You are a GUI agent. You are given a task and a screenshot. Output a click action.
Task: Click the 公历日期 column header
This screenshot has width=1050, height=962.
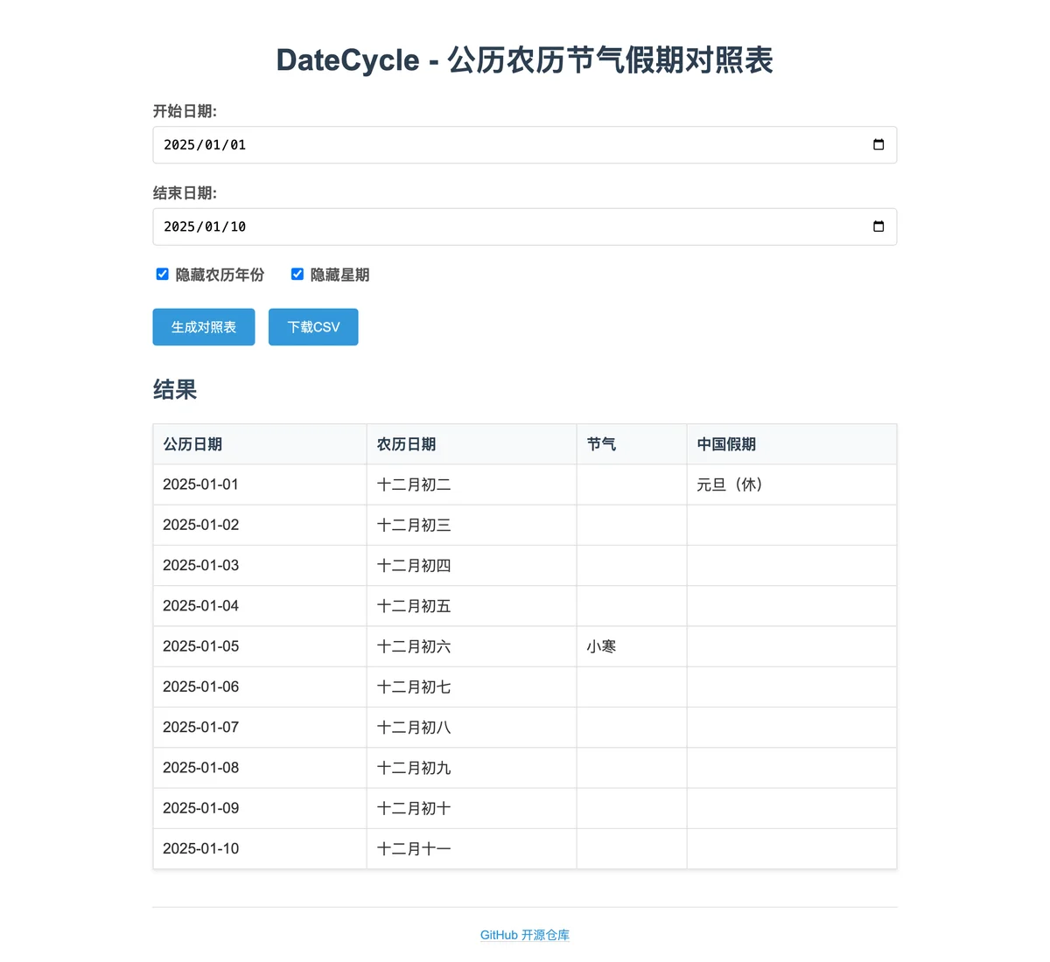pyautogui.click(x=260, y=444)
